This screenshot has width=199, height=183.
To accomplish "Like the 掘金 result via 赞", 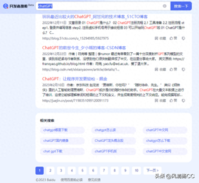I will pos(173,101).
